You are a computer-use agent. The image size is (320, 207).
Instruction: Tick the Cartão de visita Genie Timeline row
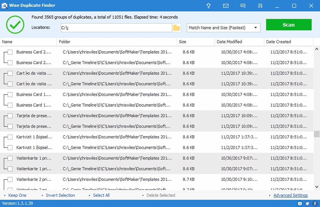tap(10, 84)
